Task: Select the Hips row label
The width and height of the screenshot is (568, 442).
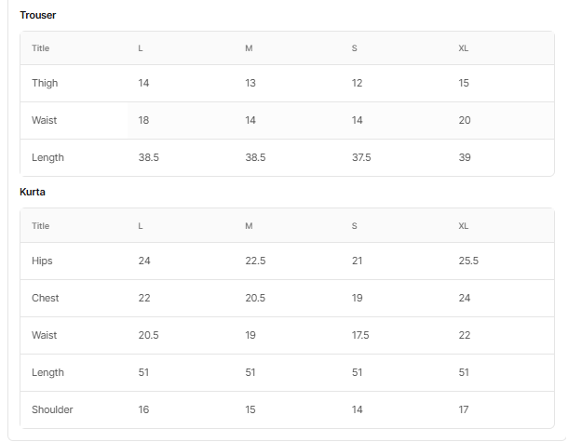Action: [x=43, y=261]
